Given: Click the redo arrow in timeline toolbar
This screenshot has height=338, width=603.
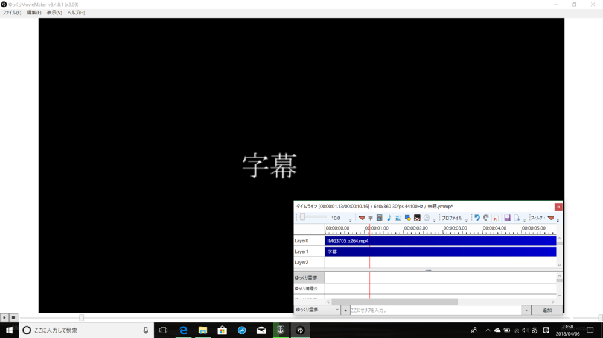Looking at the screenshot, I should [486, 218].
